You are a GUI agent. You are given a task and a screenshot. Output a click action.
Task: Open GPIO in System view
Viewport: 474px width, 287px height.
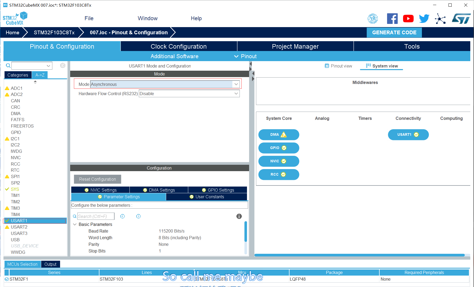[279, 148]
